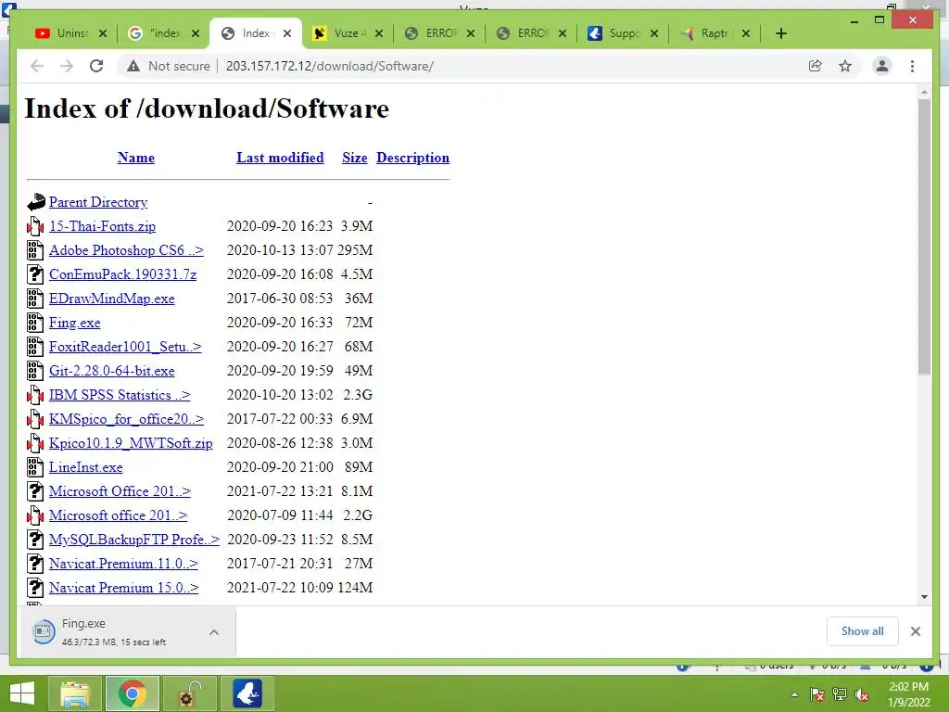Viewport: 949px width, 712px height.
Task: Click the Vuze frog icon in the taskbar
Action: point(247,693)
